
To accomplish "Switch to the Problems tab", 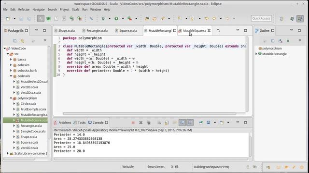I will pos(63,123).
